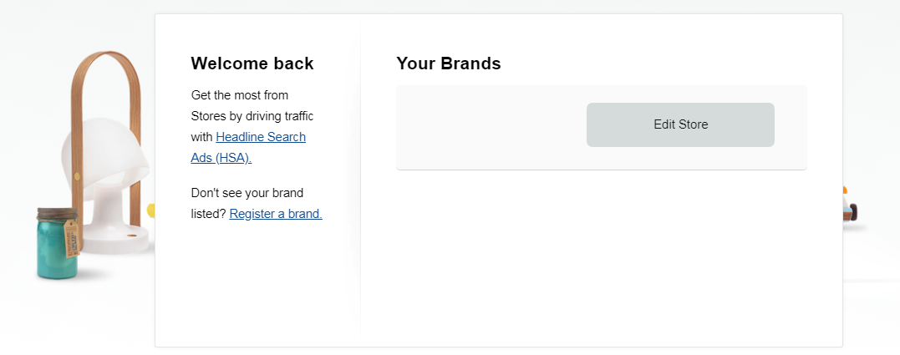Follow the Register a brand link
This screenshot has height=355, width=900.
click(x=276, y=213)
